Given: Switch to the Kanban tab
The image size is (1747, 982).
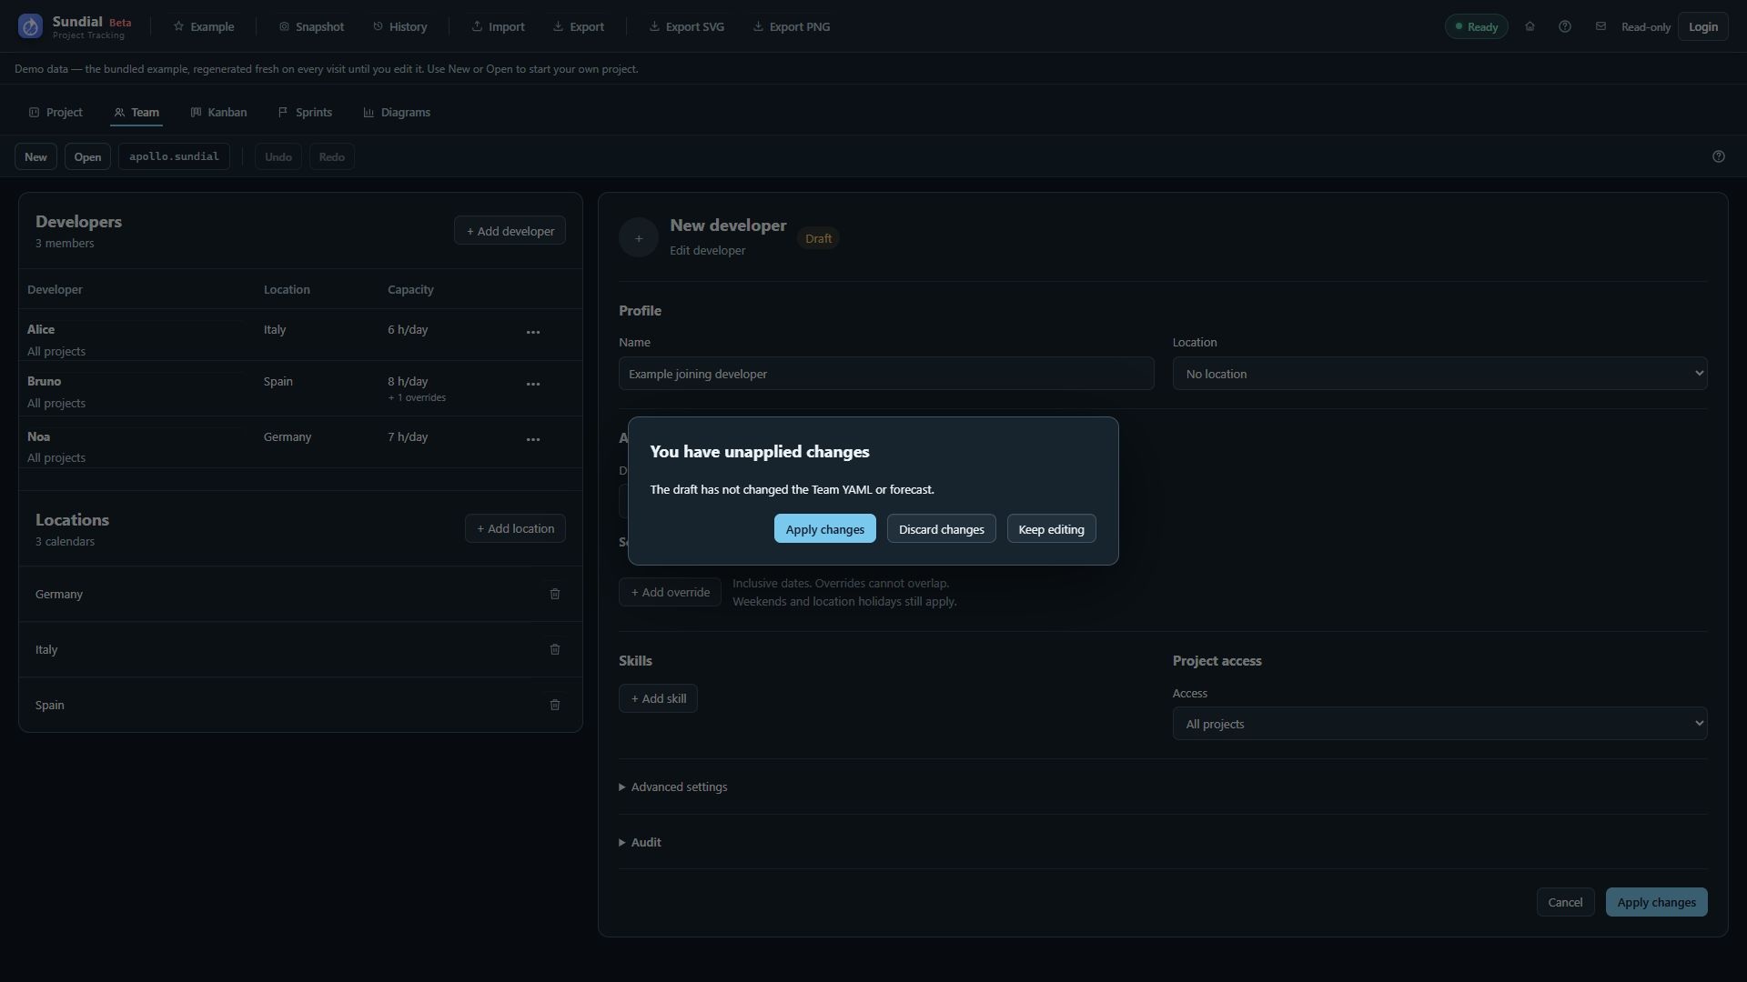Looking at the screenshot, I should (218, 113).
